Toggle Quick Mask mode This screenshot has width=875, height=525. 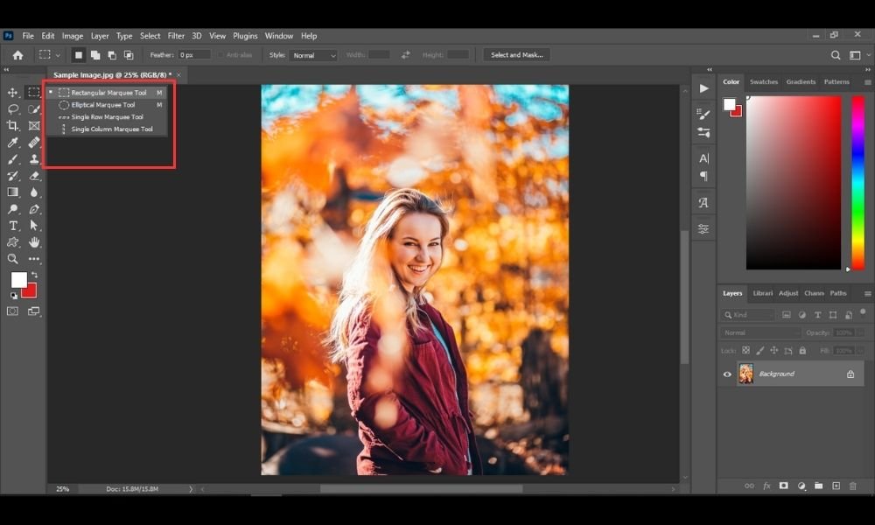(12, 311)
